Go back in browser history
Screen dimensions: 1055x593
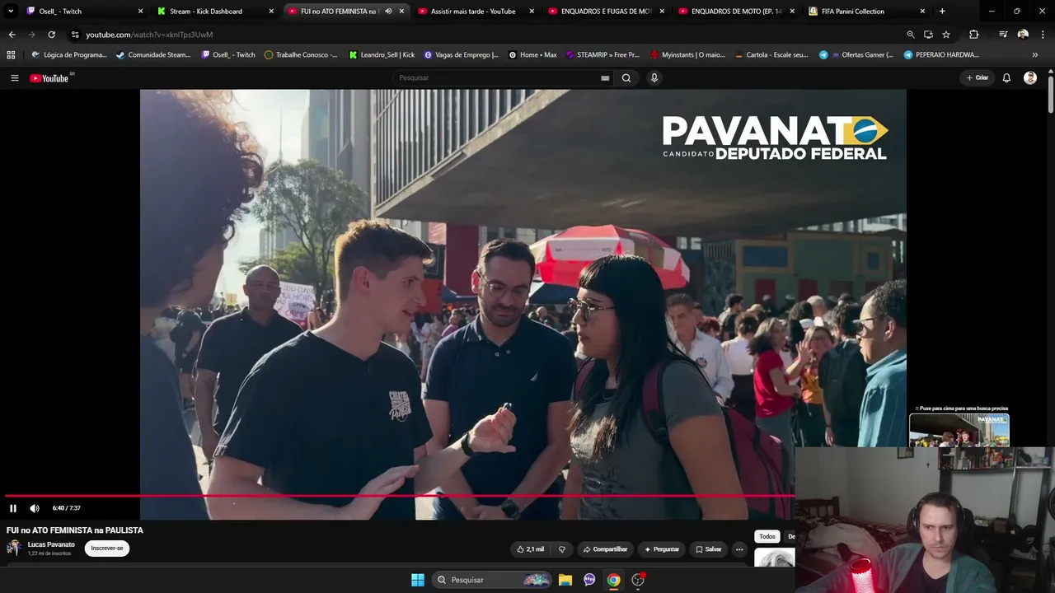(12, 35)
